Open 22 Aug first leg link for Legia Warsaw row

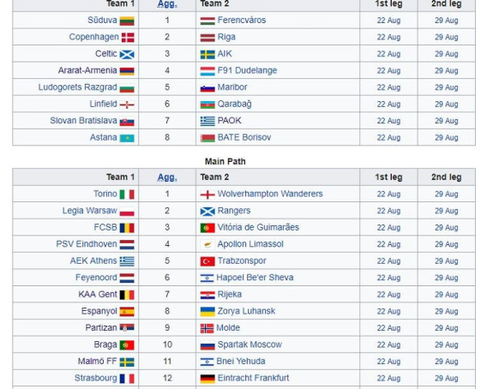tap(388, 211)
